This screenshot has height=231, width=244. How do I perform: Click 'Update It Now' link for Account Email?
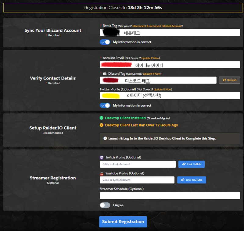150,58
